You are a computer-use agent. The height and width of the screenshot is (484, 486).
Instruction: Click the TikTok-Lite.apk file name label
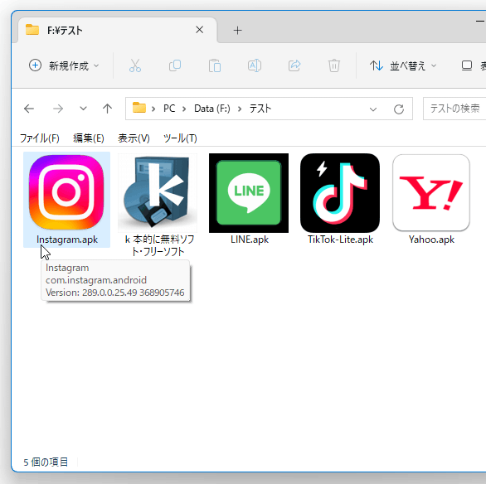[340, 240]
